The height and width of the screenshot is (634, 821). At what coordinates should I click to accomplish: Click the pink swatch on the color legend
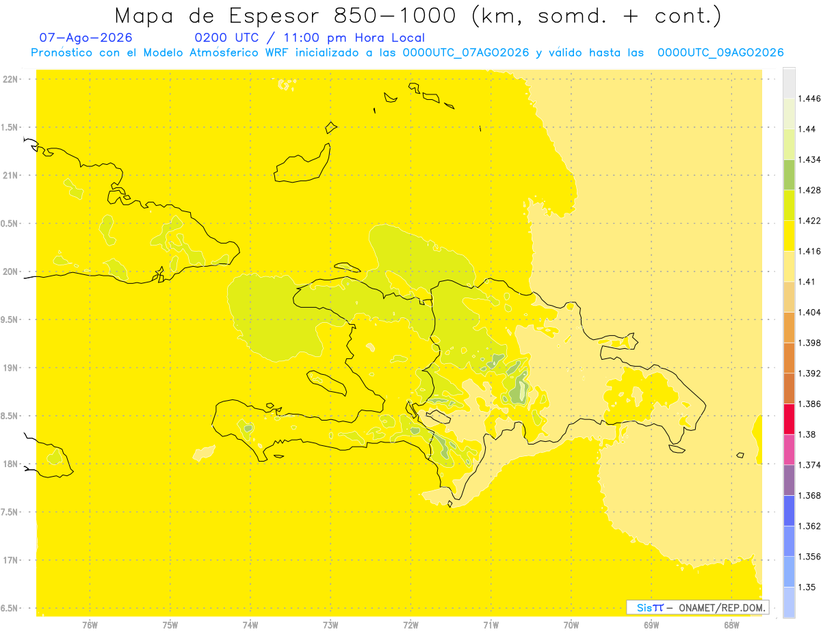point(789,449)
